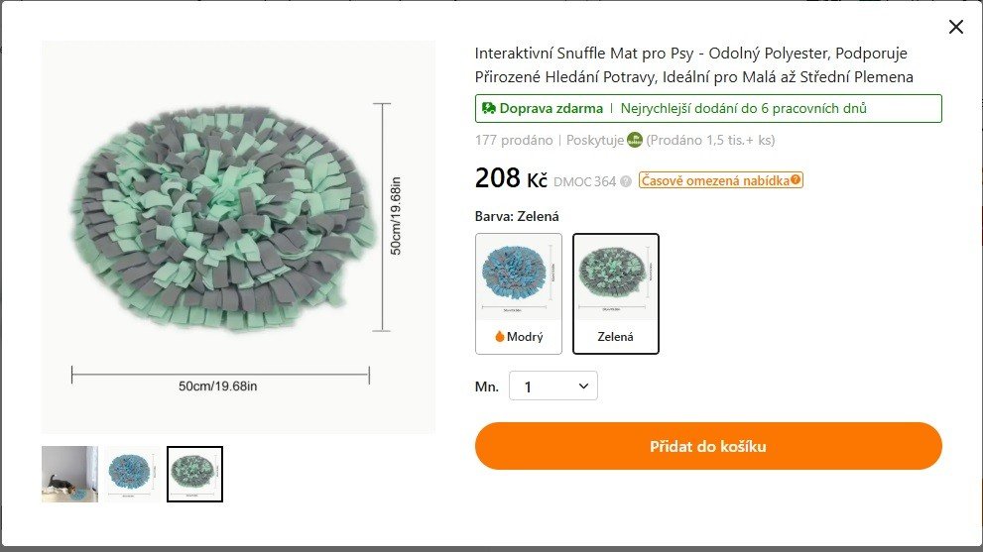
Task: Open the seller's round green avatar
Action: 635,140
